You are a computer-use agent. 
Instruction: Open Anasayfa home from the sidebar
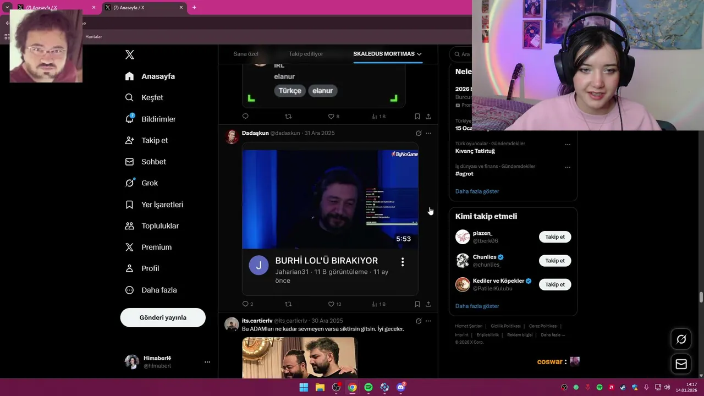pyautogui.click(x=150, y=76)
